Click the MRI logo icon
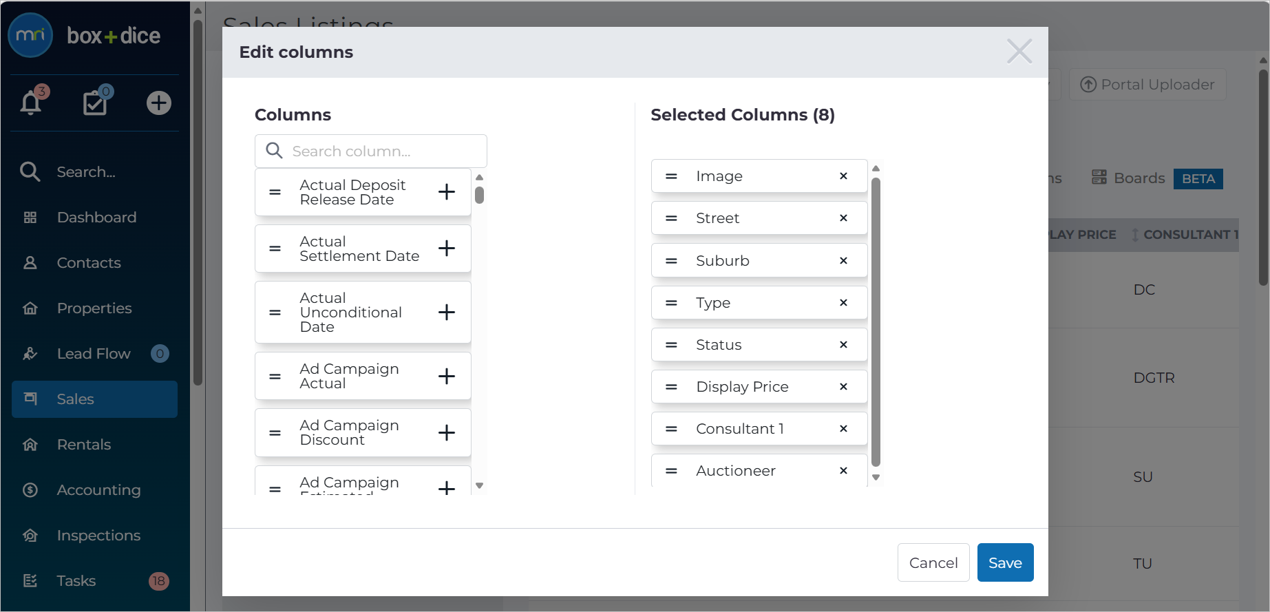Screen dimensions: 1270x612 tap(30, 35)
